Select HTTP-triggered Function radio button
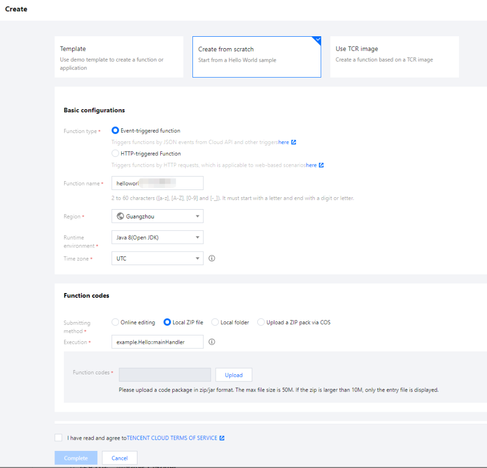Image resolution: width=487 pixels, height=468 pixels. coord(115,153)
